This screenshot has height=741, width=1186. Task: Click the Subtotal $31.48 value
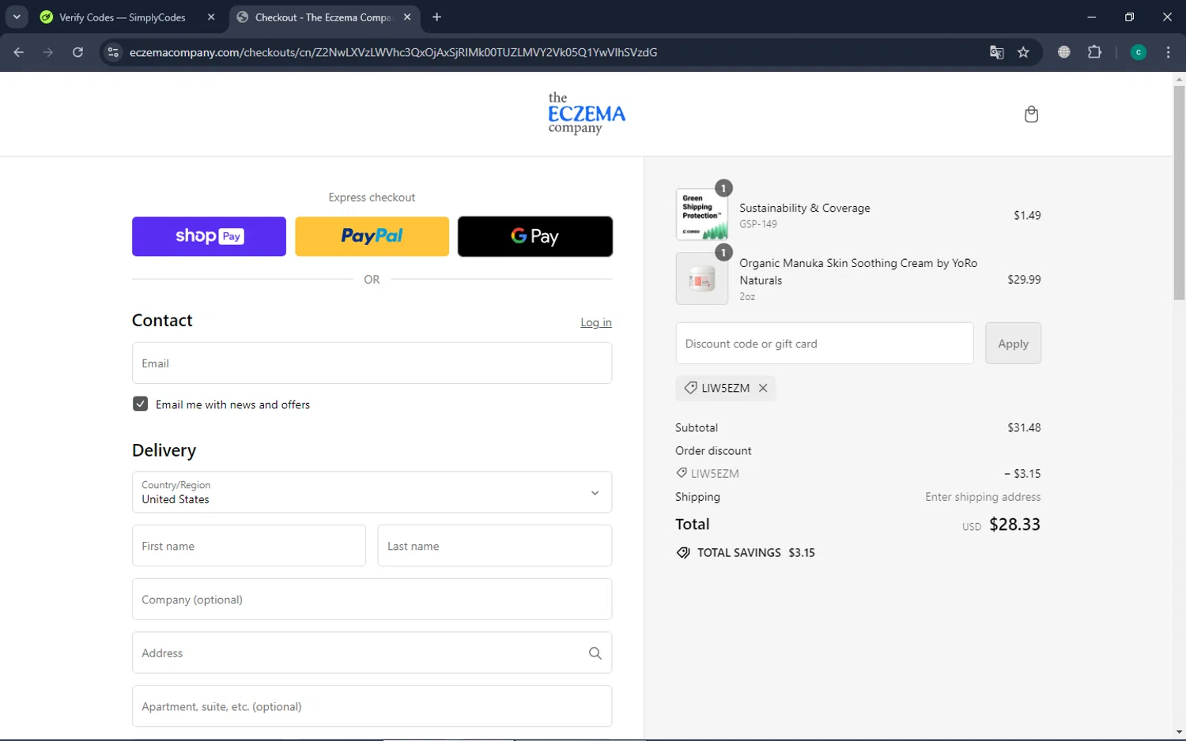tap(1024, 427)
